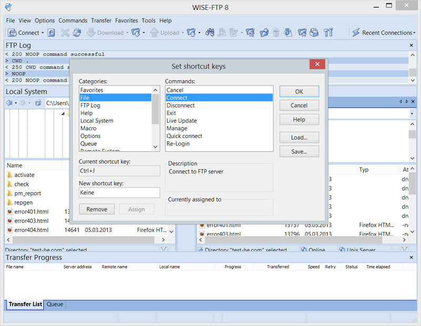Click the Disconnect X icon in the toolbar

[65, 33]
